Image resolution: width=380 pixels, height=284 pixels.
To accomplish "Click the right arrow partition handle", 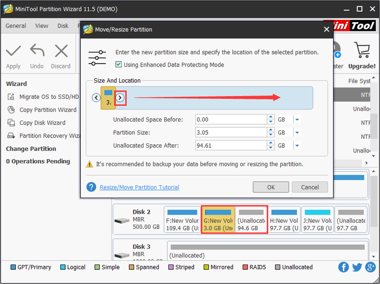I will click(x=120, y=98).
